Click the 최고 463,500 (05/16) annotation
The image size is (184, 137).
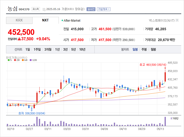(x=153, y=65)
